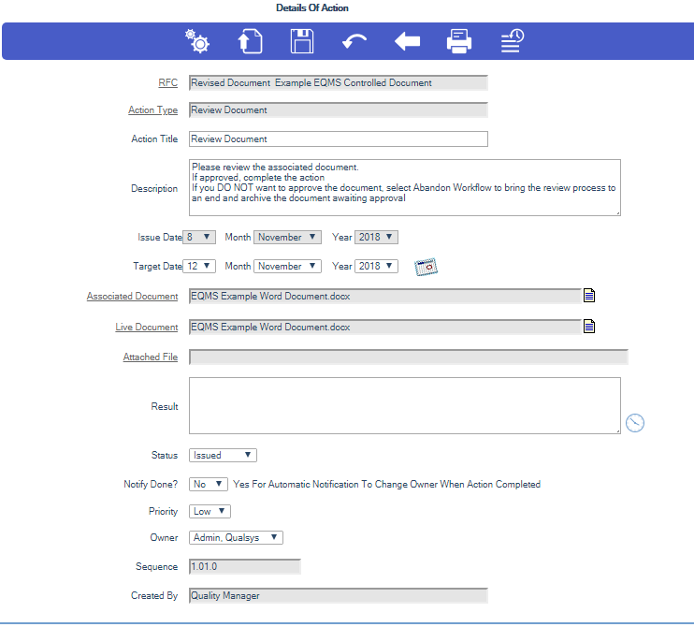Screen dimensions: 694x627
Task: Follow the Action Type link
Action: [152, 110]
